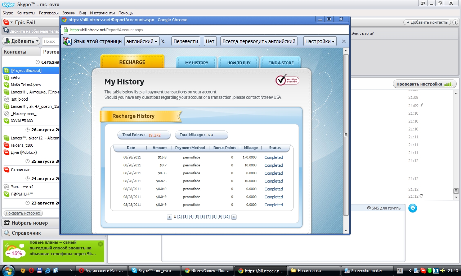461x276 pixels.
Task: Click the green SSL padlock icon
Action: (x=66, y=30)
